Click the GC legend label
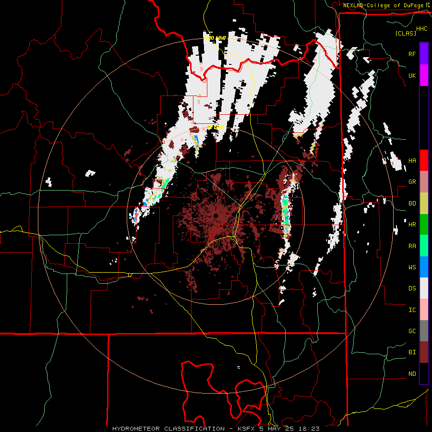Image resolution: width=432 pixels, height=432 pixels. click(412, 331)
